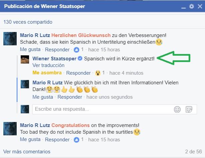This screenshot has width=205, height=158.
Task: Click 'Responder' under the Staatsoper reply
Action: [x=78, y=73]
